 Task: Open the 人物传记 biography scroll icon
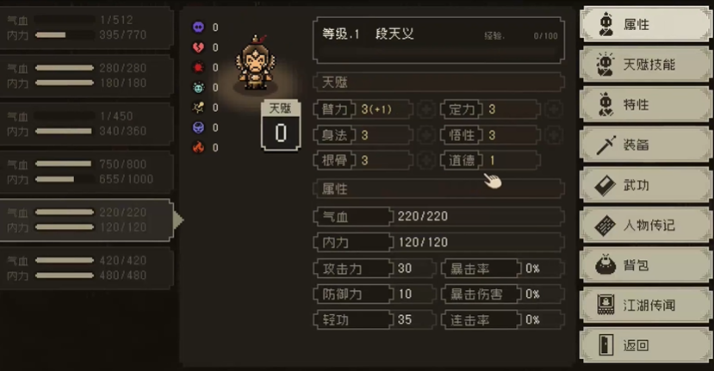605,226
